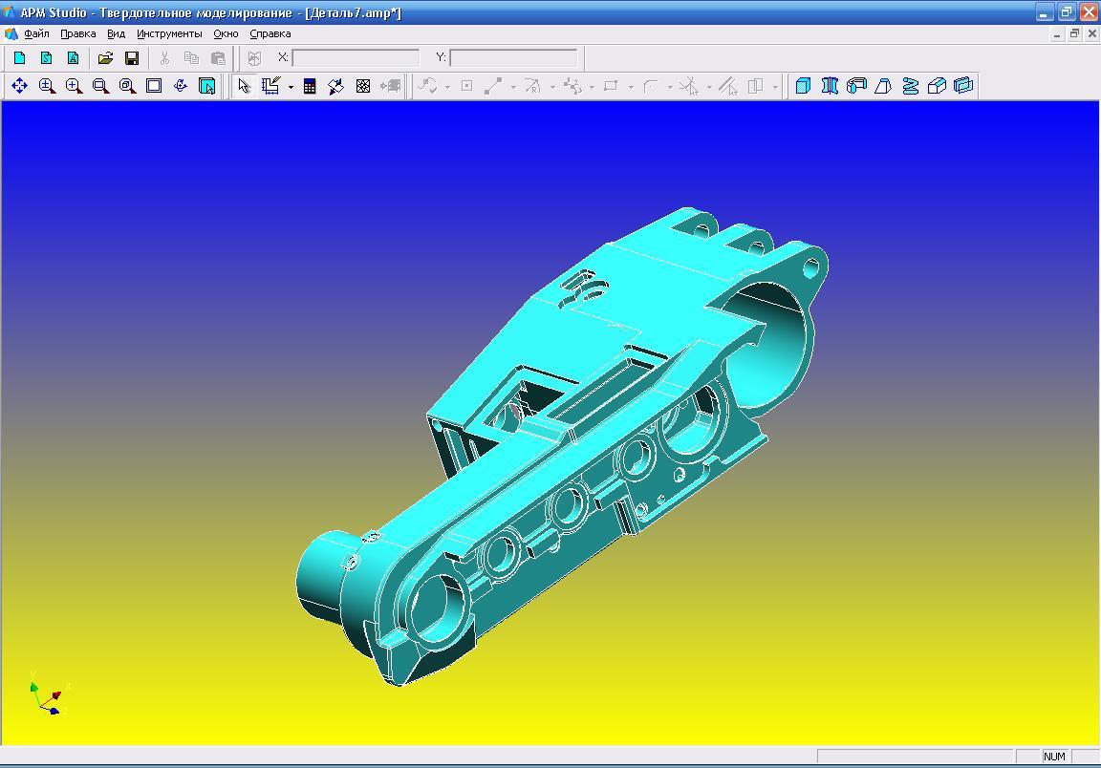Screen dimensions: 1101x768
Task: Click the grayed mirror copy tool icon
Action: tap(756, 86)
